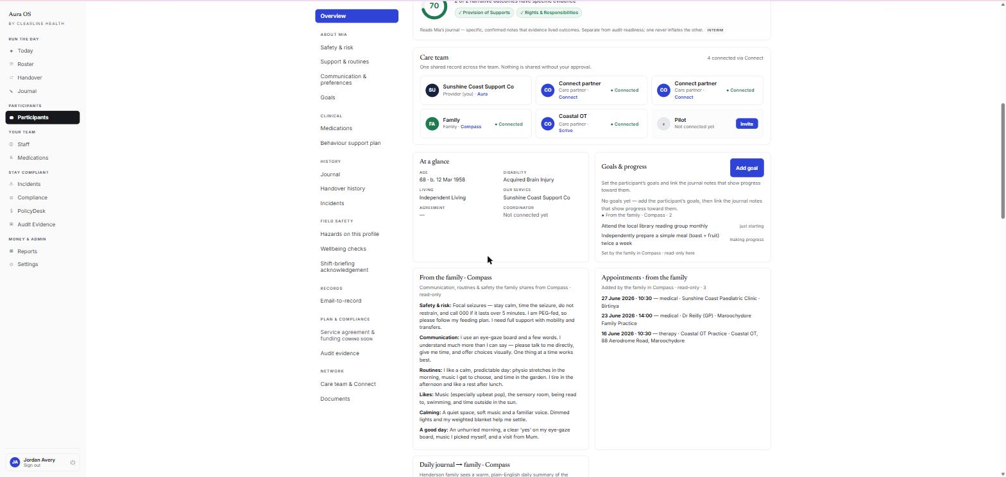Select the Overview tab
1006x477 pixels.
click(357, 16)
